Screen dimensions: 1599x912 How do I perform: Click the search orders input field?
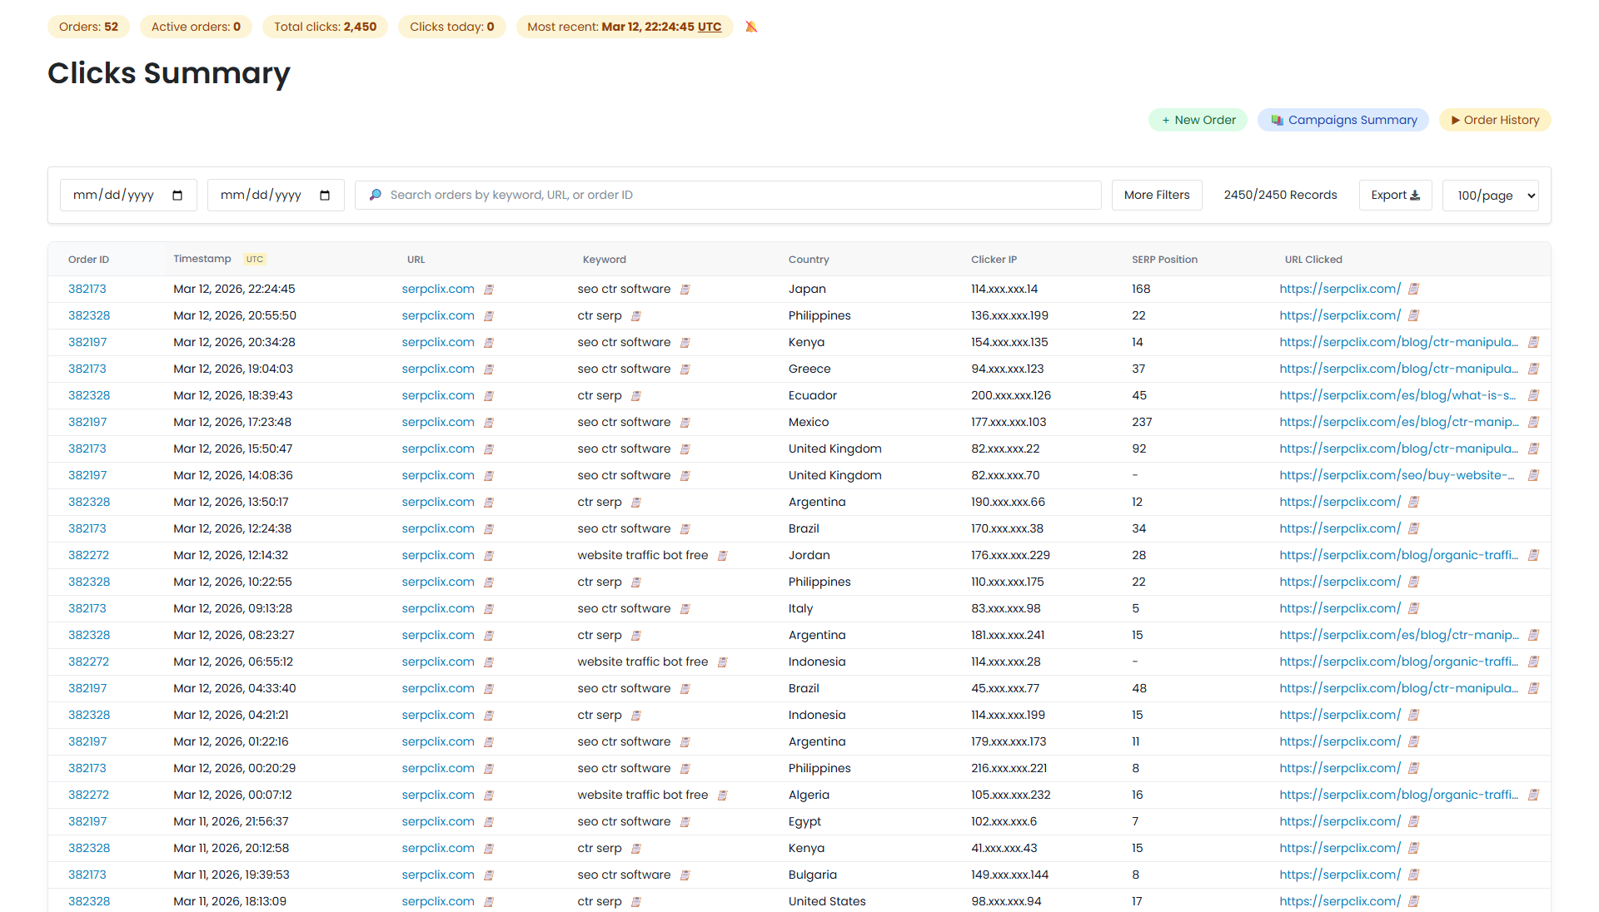725,195
